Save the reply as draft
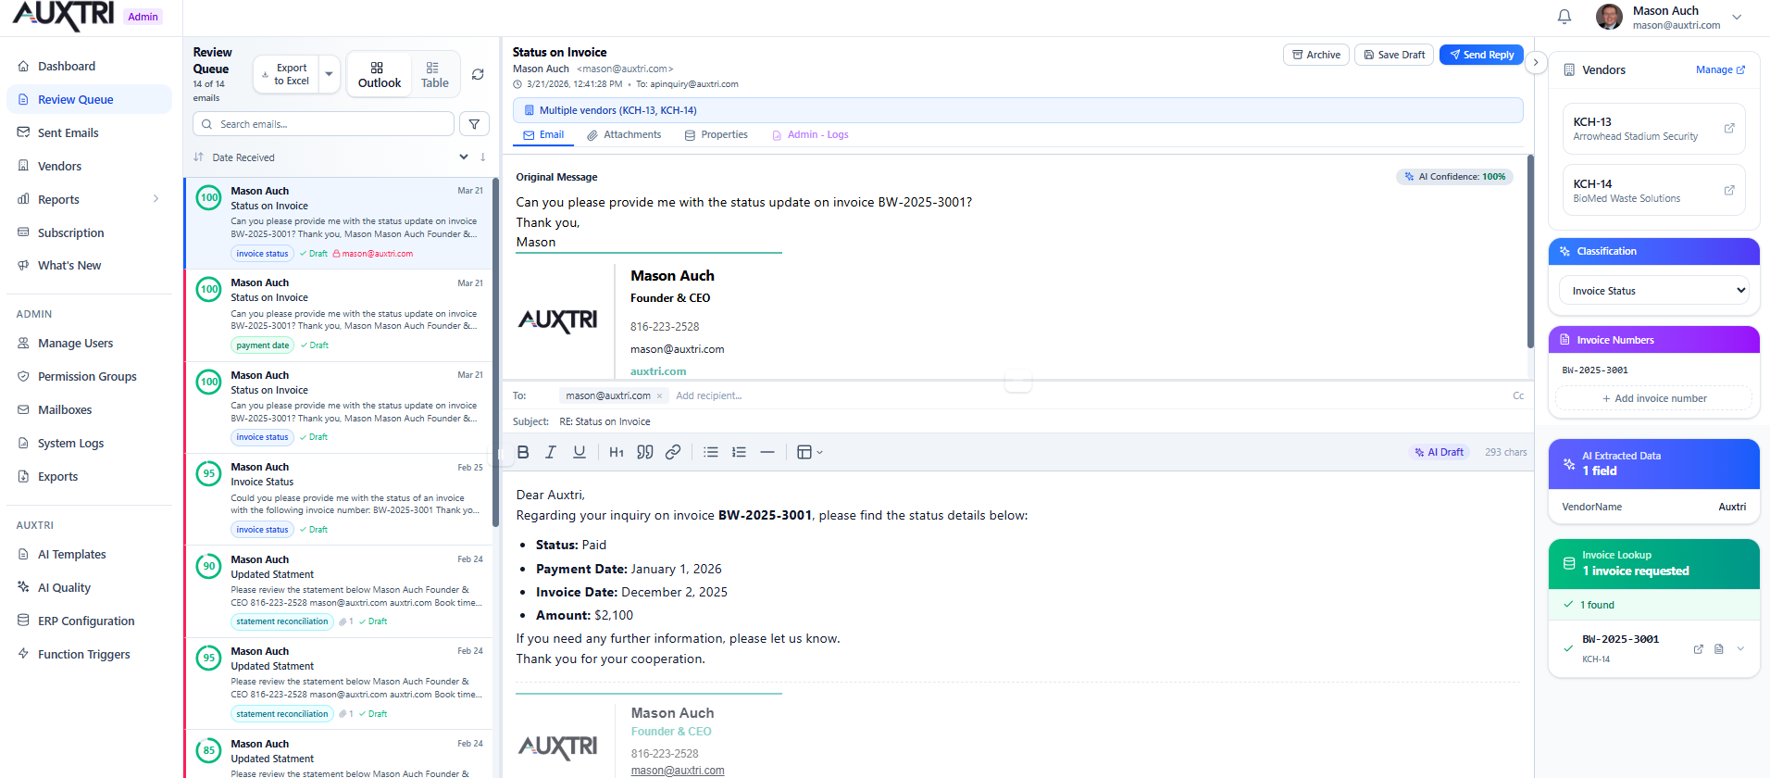The image size is (1770, 778). pyautogui.click(x=1394, y=55)
